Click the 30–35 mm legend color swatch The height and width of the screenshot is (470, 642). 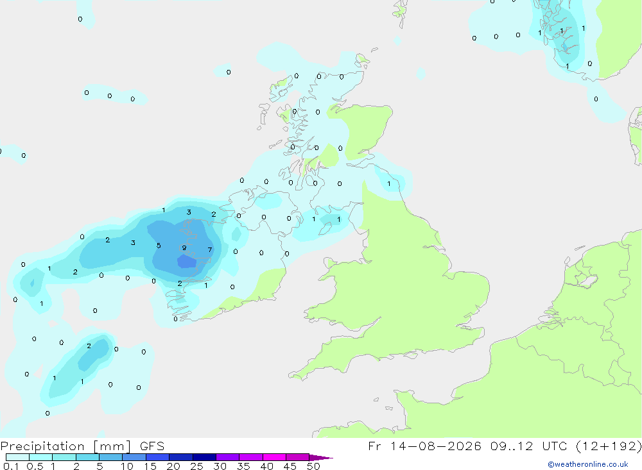coord(228,457)
